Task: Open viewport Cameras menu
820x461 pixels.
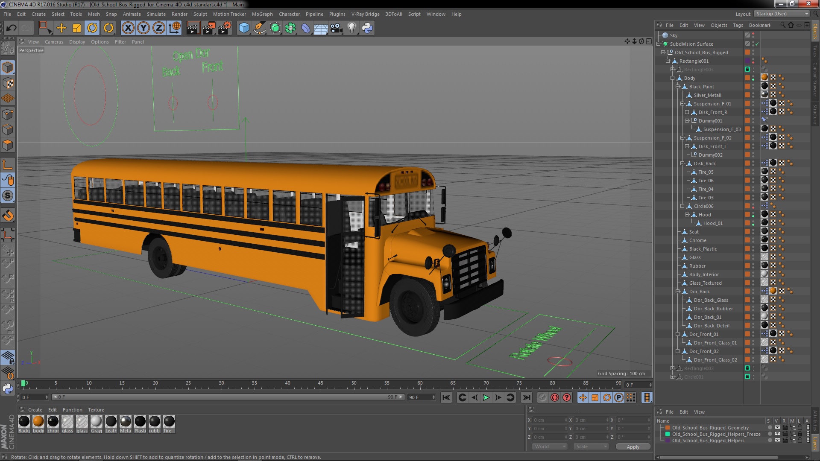Action: pos(54,42)
